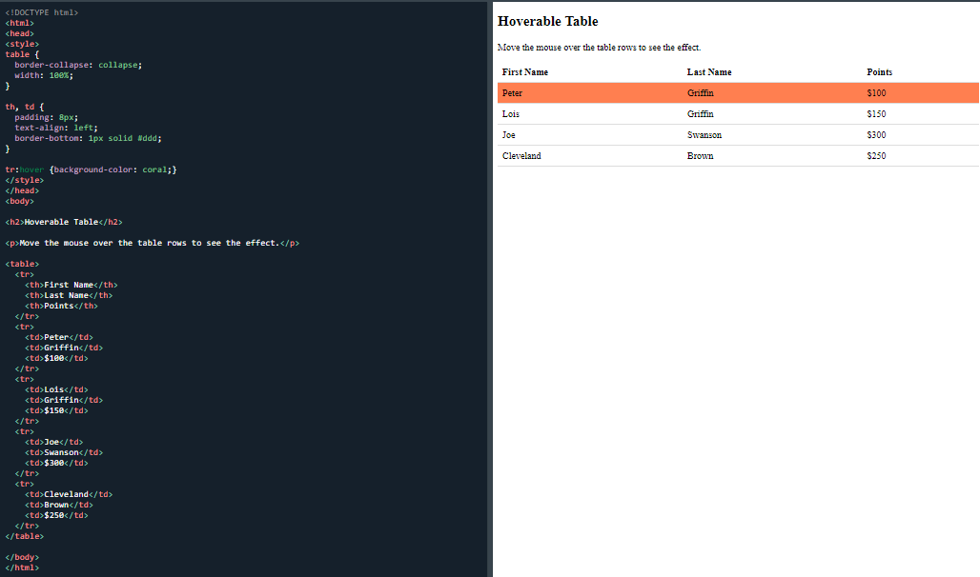
Task: Click the First Name column header
Action: pyautogui.click(x=523, y=71)
